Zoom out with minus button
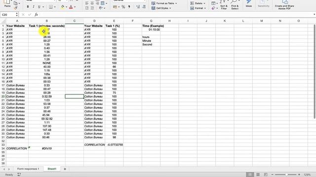 click(x=272, y=175)
